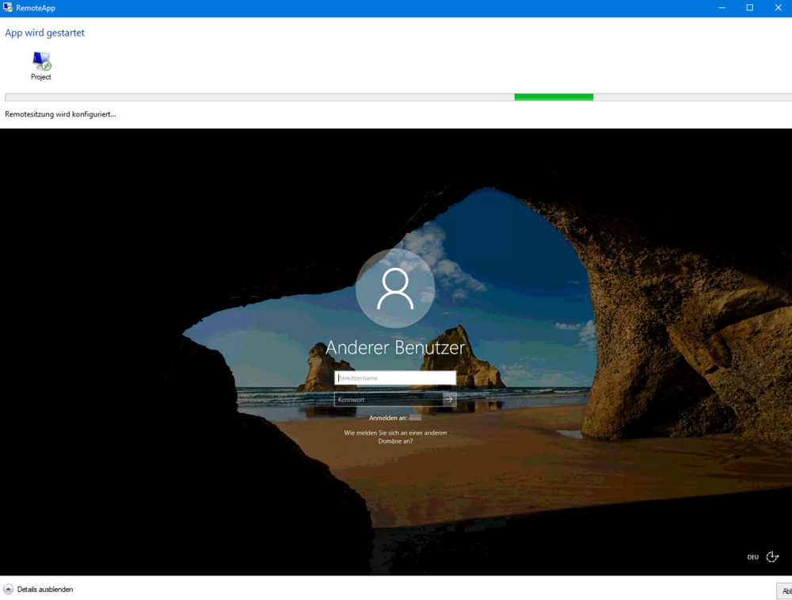Click the DEU keyboard layout indicator

point(752,556)
